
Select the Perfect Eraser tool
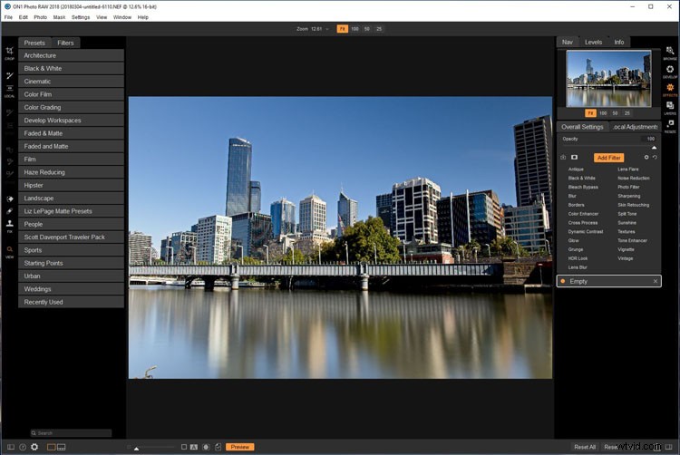[10, 198]
